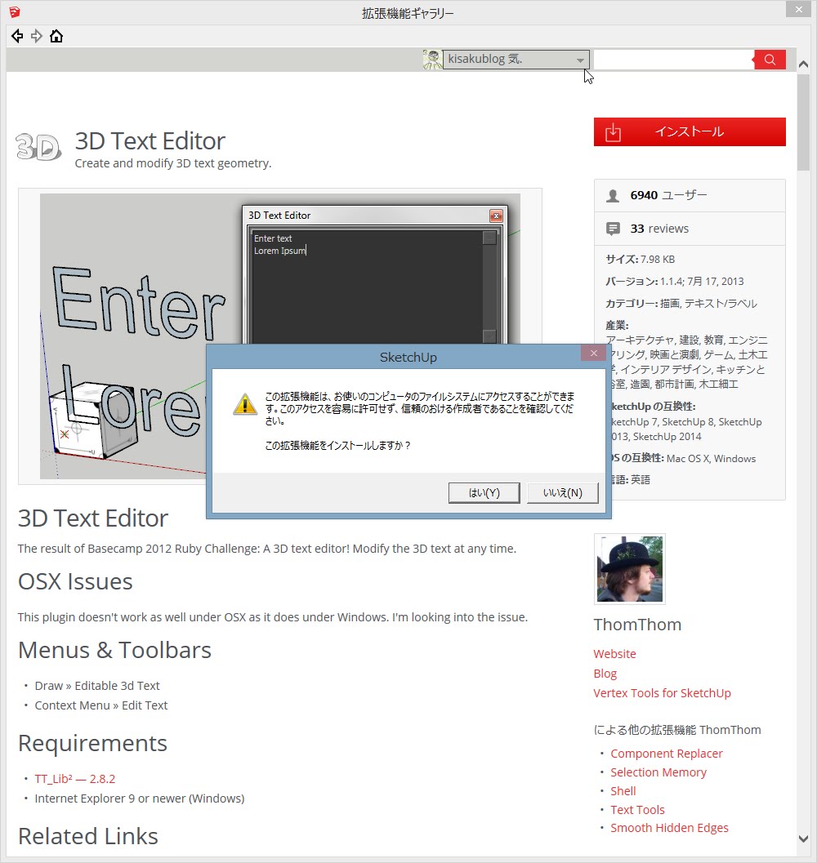817x863 pixels.
Task: Open ThomThom's Blog link
Action: [x=605, y=674]
